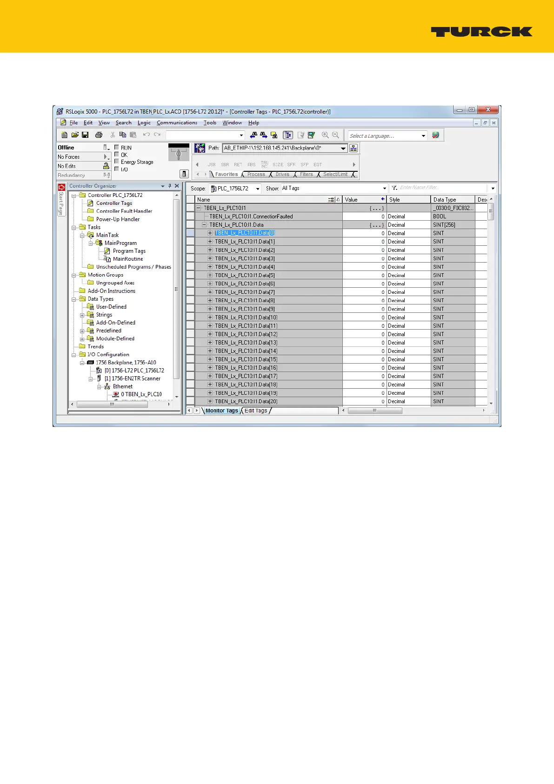Click the Zoom Out magnifier icon
Viewport: 554px width, 784px height.
click(x=335, y=135)
